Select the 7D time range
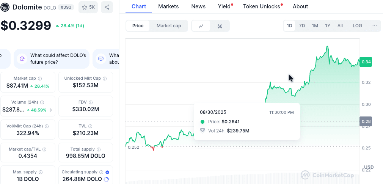The height and width of the screenshot is (184, 383). [x=302, y=26]
